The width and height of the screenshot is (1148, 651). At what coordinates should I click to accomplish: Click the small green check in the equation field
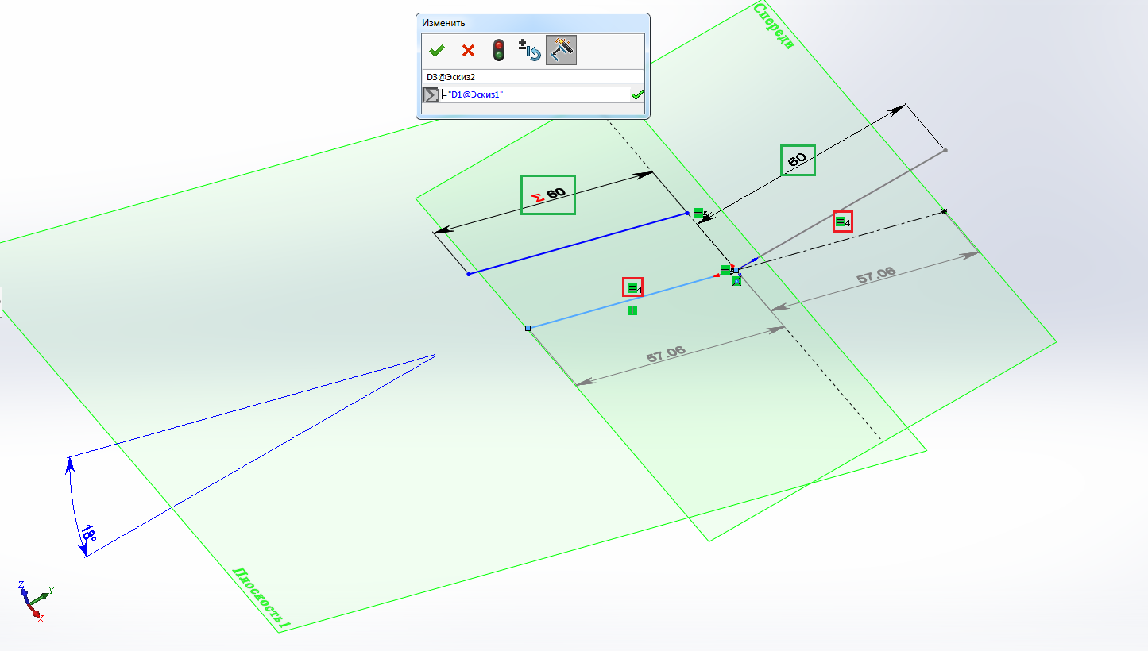[637, 94]
